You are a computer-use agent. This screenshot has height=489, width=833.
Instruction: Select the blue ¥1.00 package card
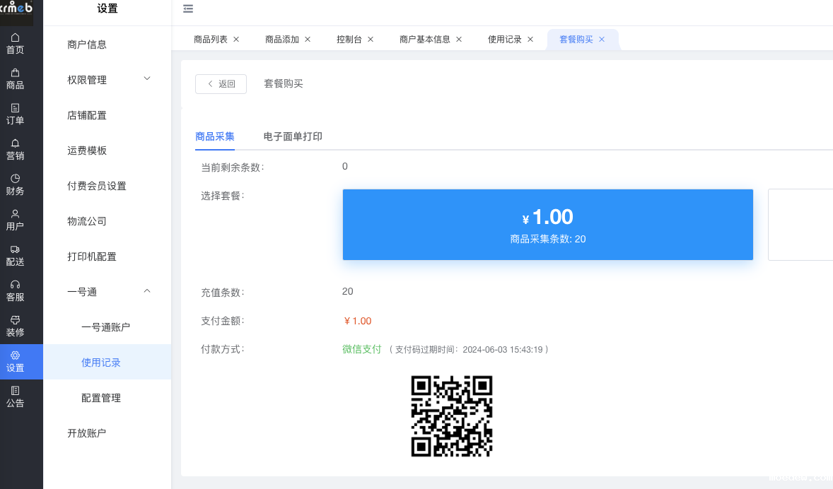[x=547, y=225]
